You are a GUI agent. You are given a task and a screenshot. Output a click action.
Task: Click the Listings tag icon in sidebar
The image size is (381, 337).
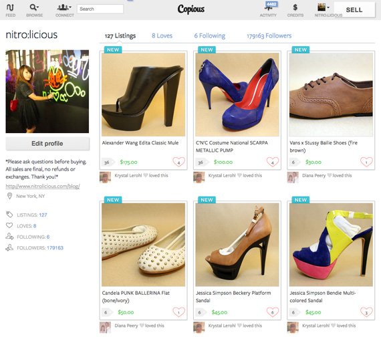pyautogui.click(x=9, y=215)
